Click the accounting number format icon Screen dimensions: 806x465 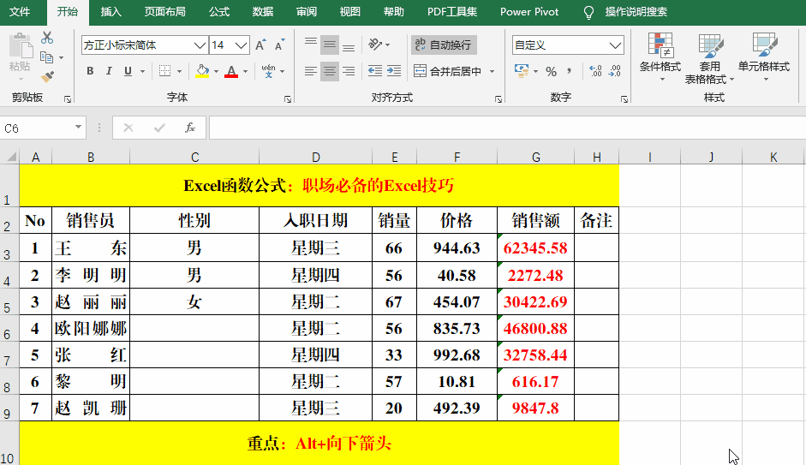(522, 71)
